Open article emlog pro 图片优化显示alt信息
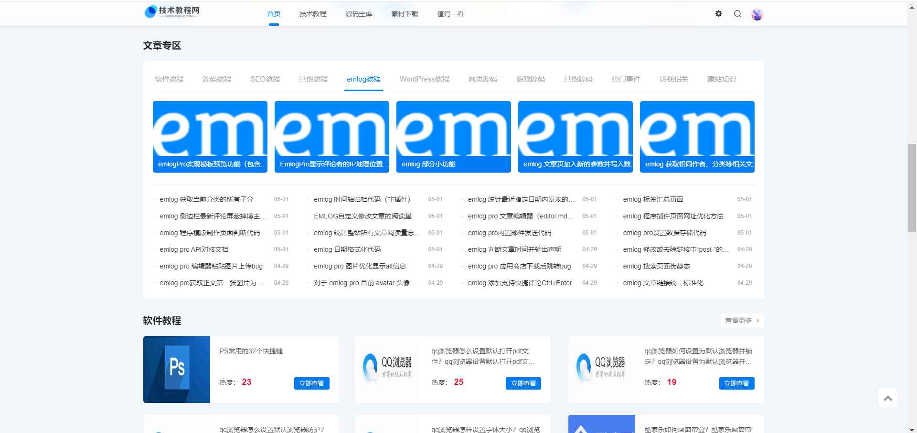The height and width of the screenshot is (433, 917). click(x=360, y=266)
